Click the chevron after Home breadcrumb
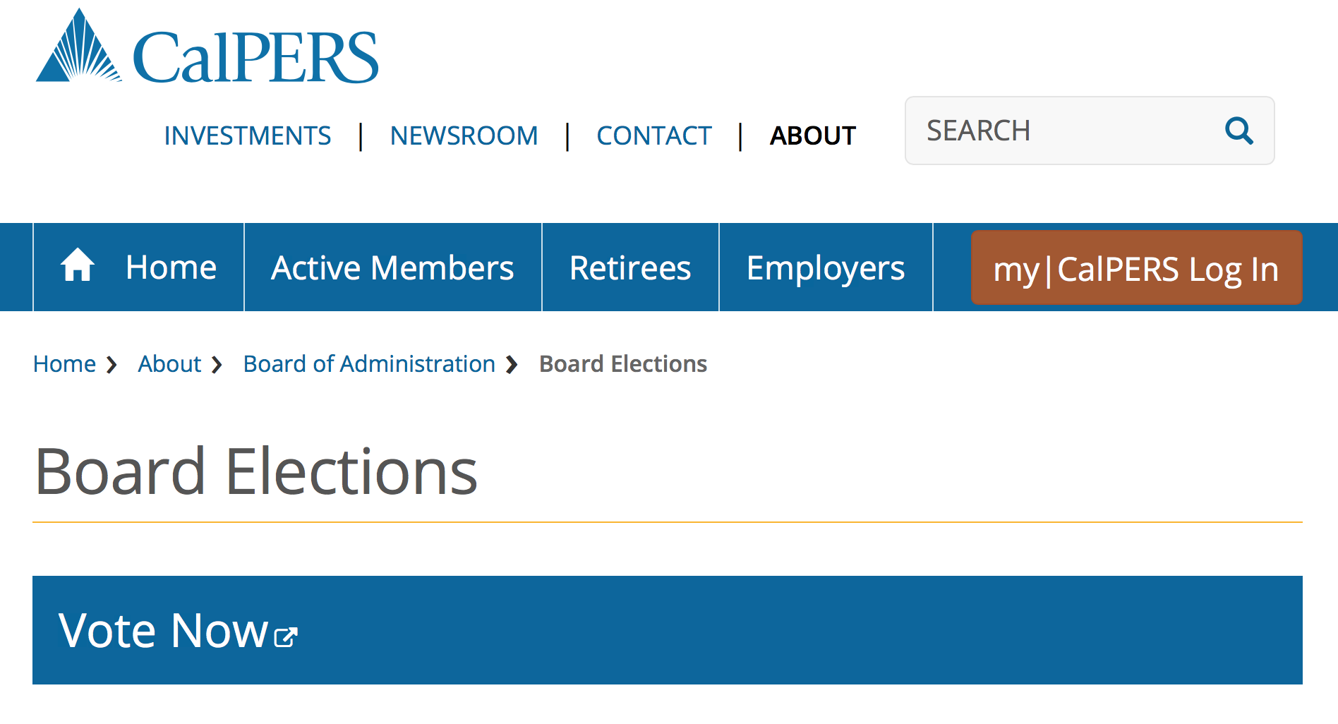Screen dimensions: 1338x724 (x=111, y=365)
